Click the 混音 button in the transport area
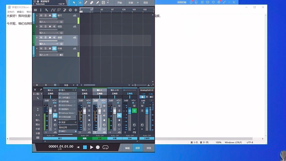This screenshot has width=286, height=161. coord(138,148)
